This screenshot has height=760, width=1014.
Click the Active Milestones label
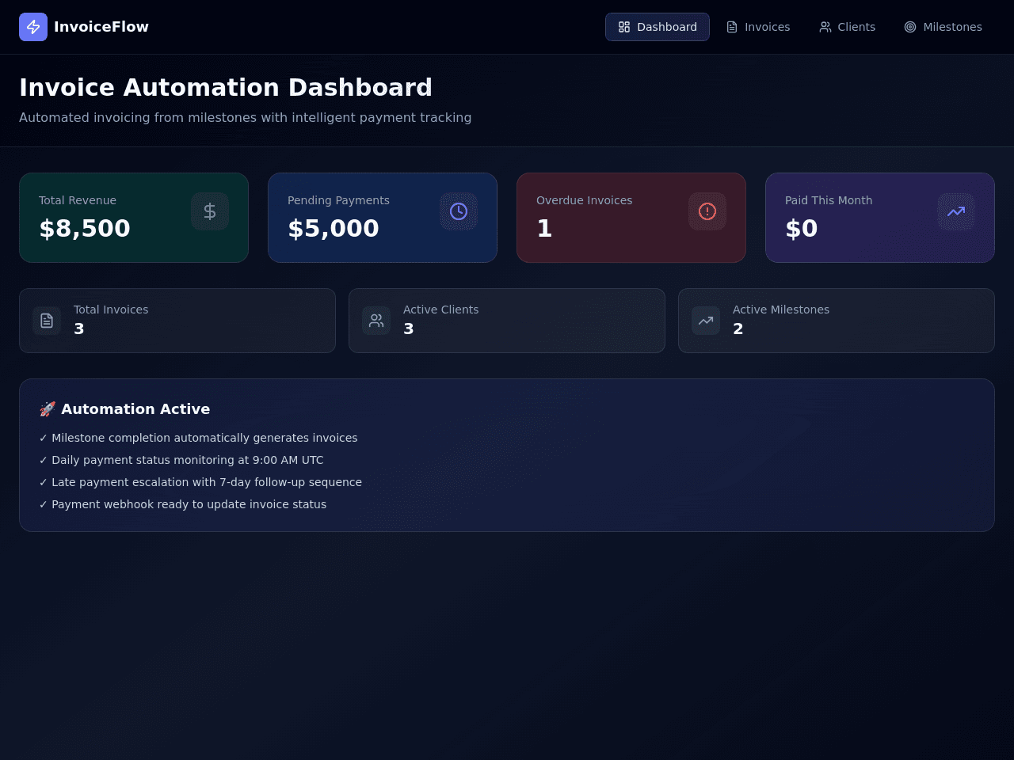pyautogui.click(x=781, y=310)
